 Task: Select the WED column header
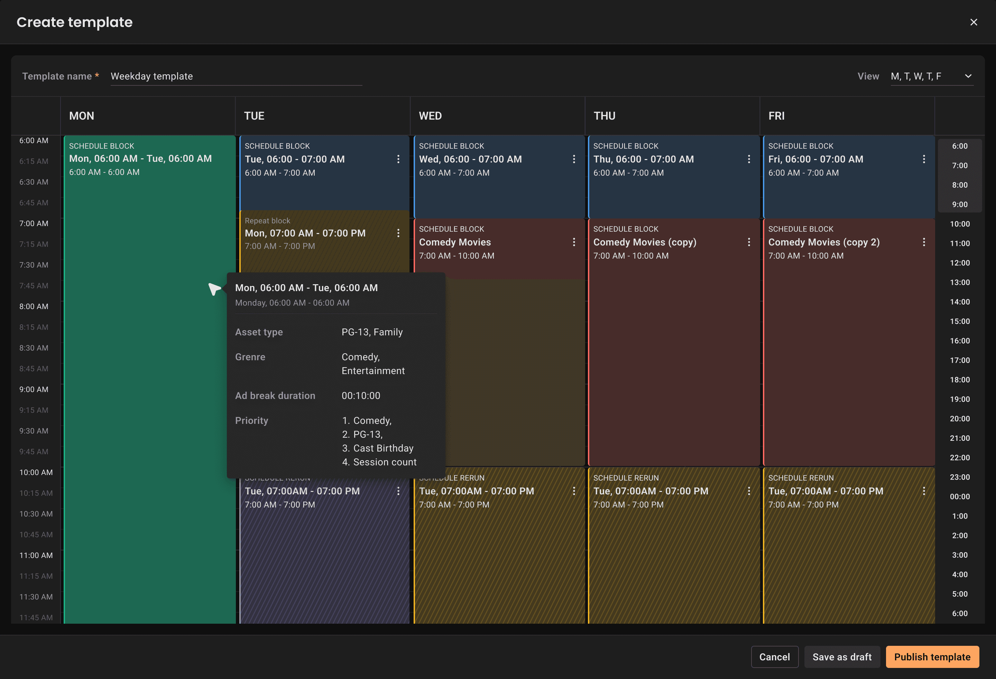click(x=430, y=116)
